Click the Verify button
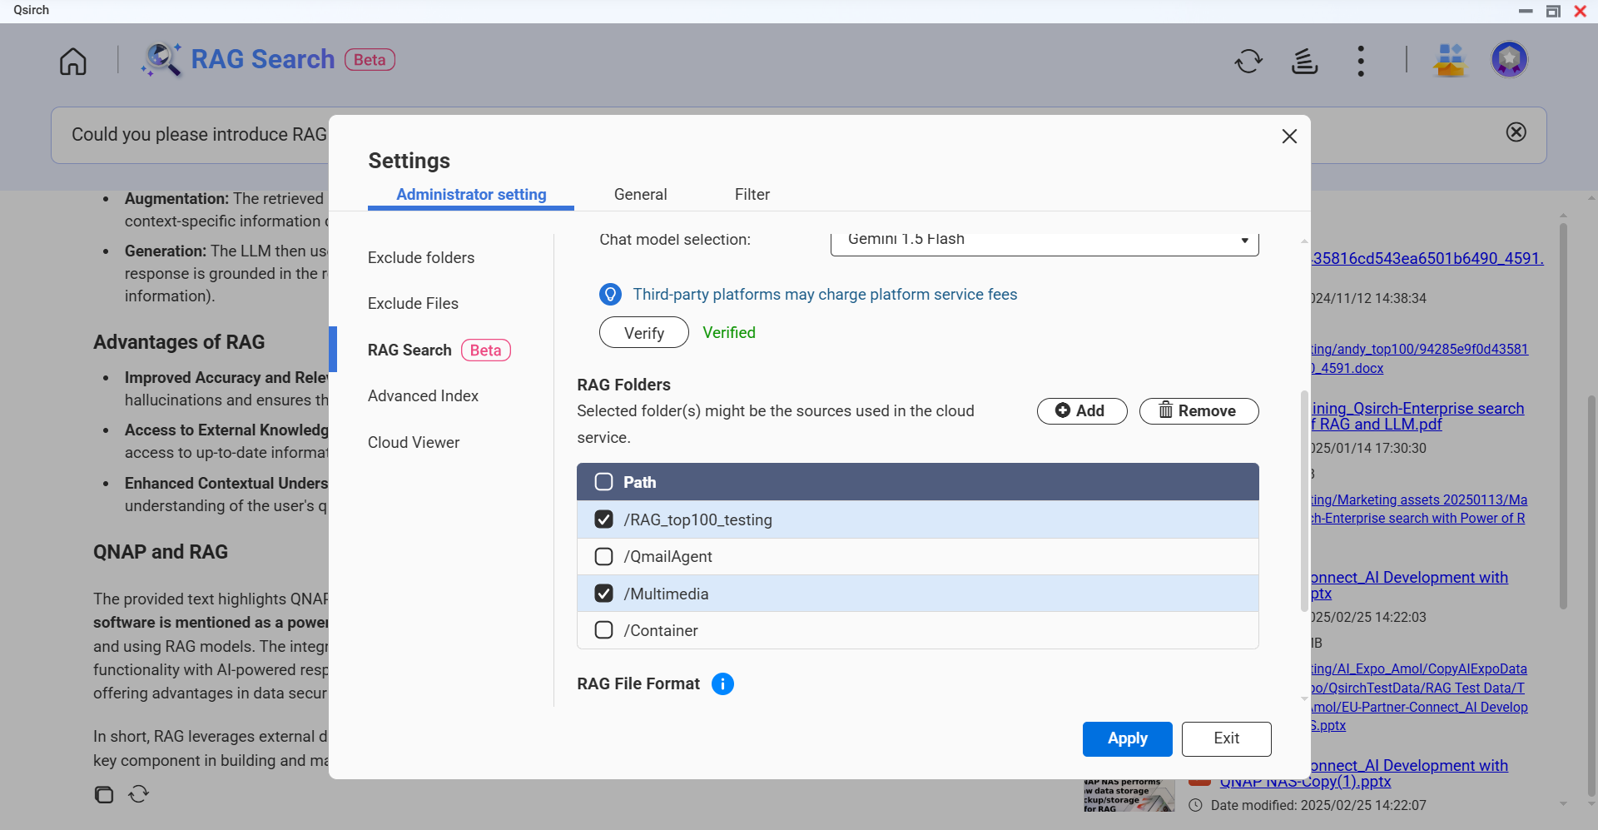Image resolution: width=1598 pixels, height=830 pixels. pos(644,333)
